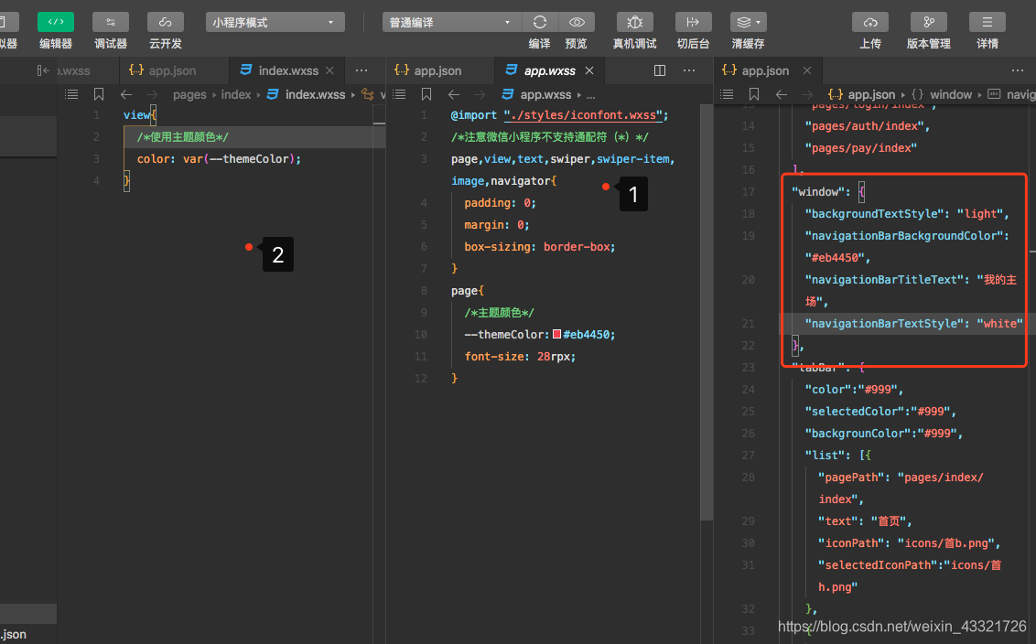Toggle the 编辑器 editor panel button

(x=56, y=23)
